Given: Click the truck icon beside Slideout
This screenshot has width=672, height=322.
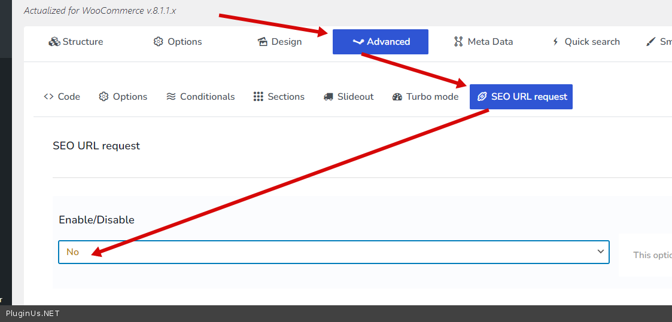Looking at the screenshot, I should 328,97.
